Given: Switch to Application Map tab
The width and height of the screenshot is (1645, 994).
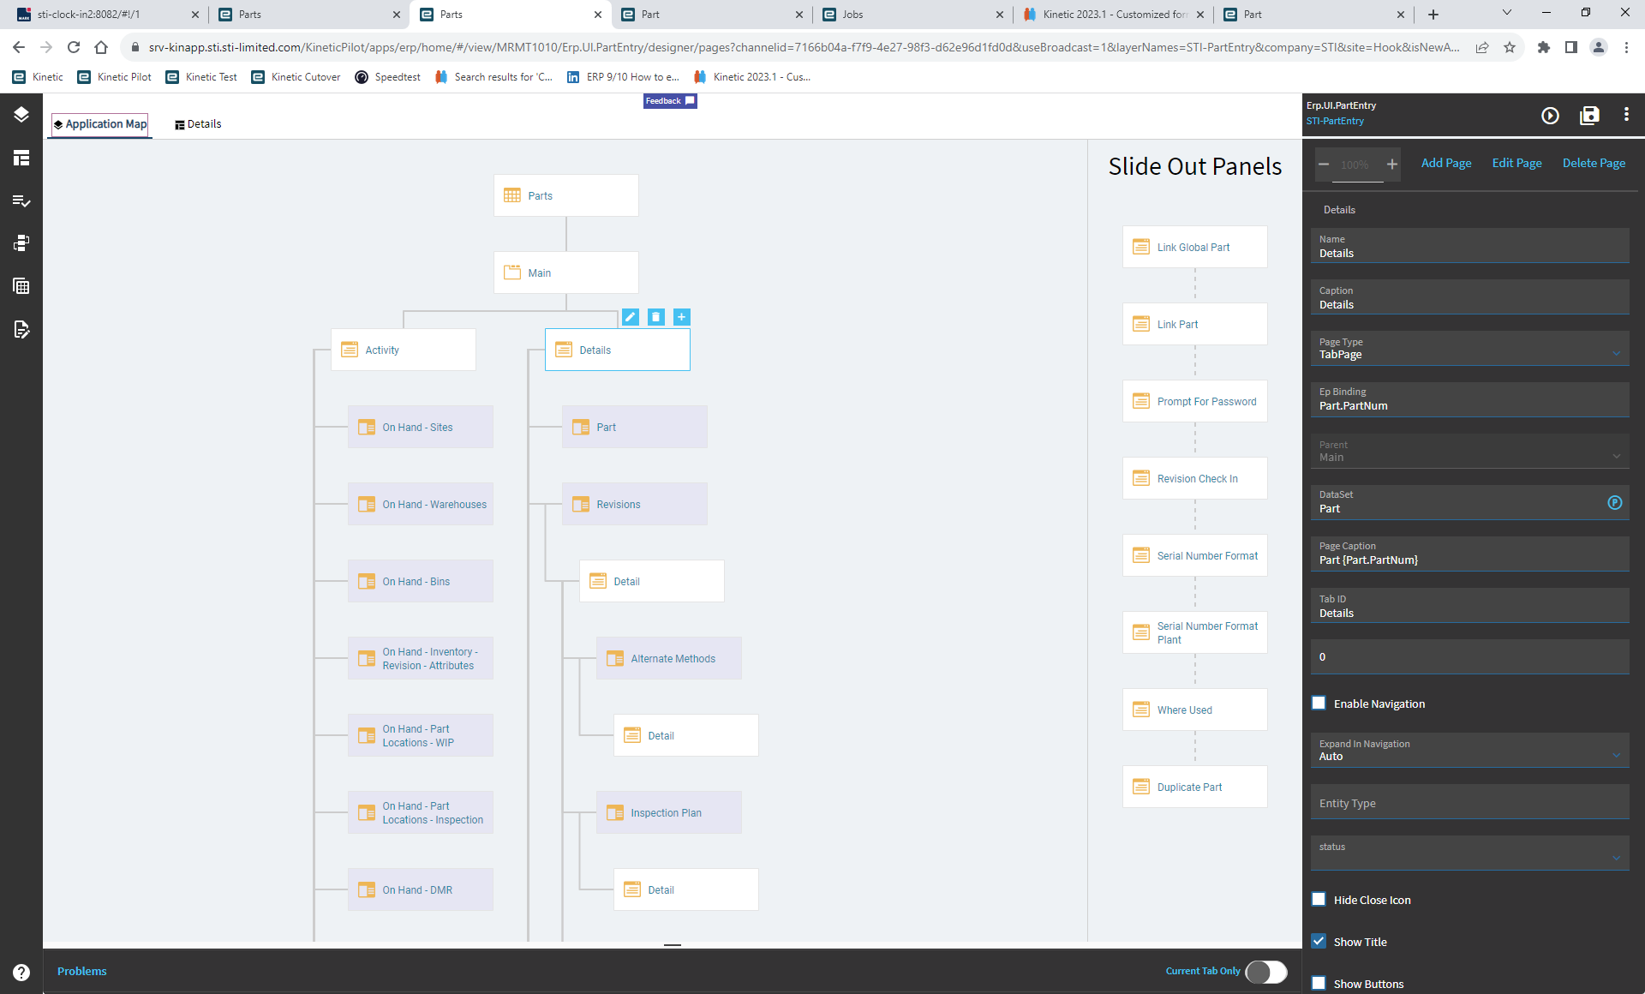Looking at the screenshot, I should 100,124.
